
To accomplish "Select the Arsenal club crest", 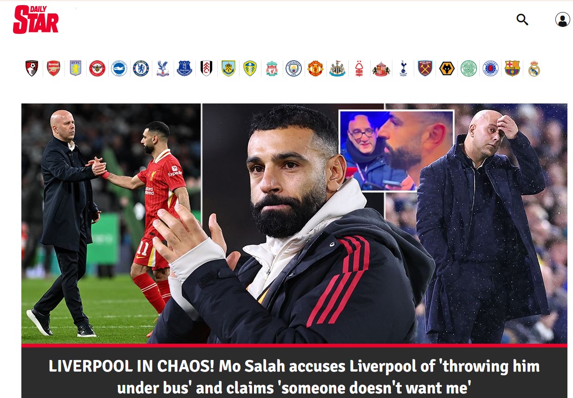I will [x=53, y=68].
